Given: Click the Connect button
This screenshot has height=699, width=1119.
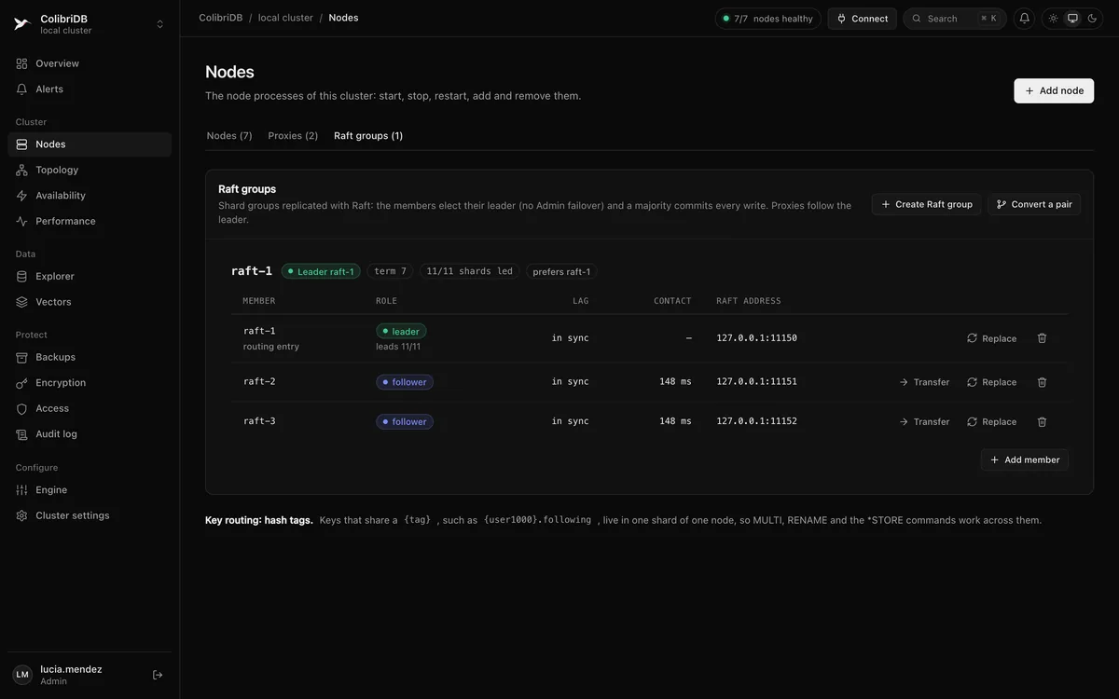Looking at the screenshot, I should tap(862, 19).
